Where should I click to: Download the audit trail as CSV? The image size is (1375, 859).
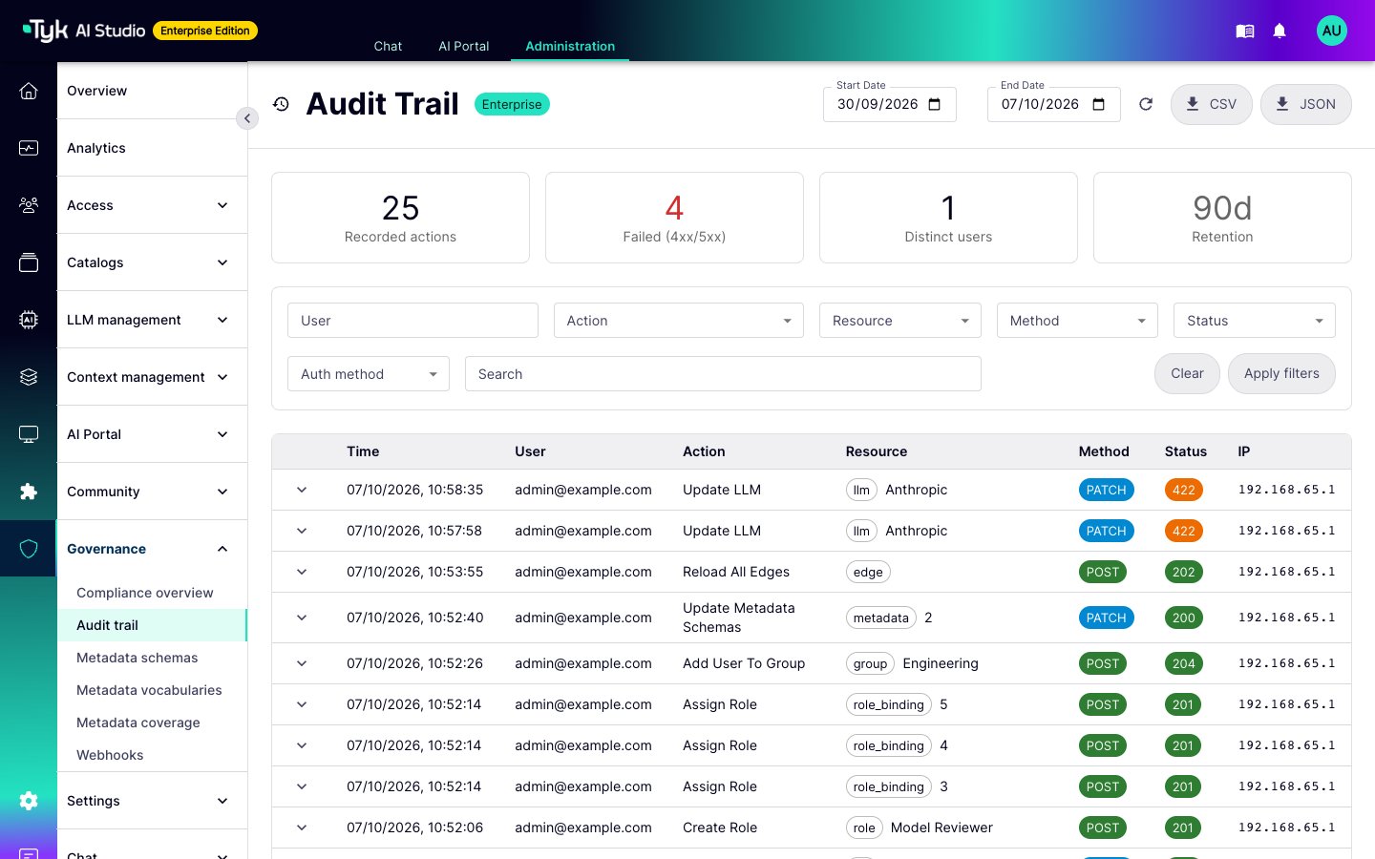[1212, 104]
